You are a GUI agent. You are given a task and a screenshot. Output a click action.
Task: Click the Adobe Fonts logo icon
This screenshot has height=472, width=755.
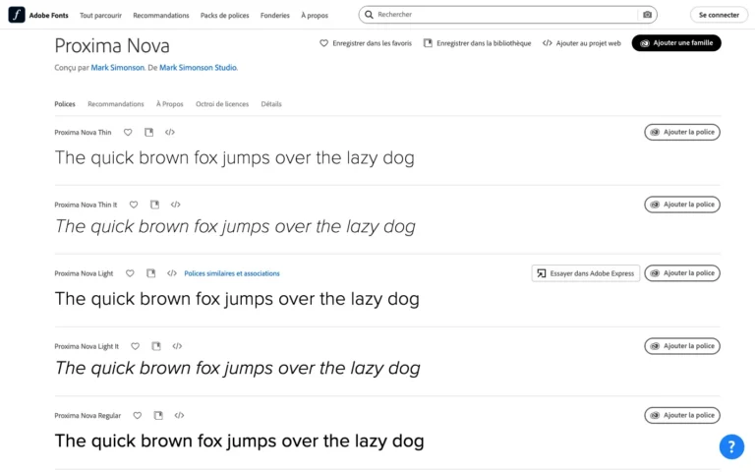point(17,15)
